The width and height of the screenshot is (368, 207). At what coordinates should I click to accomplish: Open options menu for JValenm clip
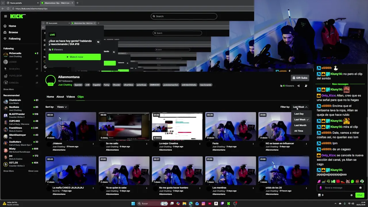(x=93, y=144)
